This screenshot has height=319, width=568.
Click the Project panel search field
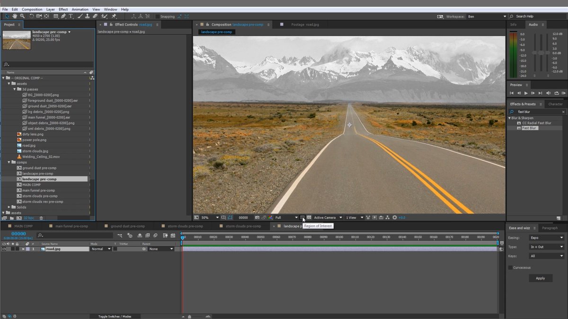coord(47,64)
